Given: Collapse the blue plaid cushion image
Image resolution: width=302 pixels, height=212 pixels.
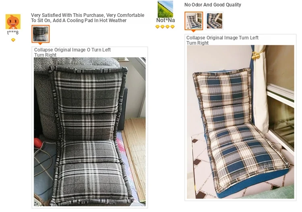Looking at the screenshot, I should [196, 38].
